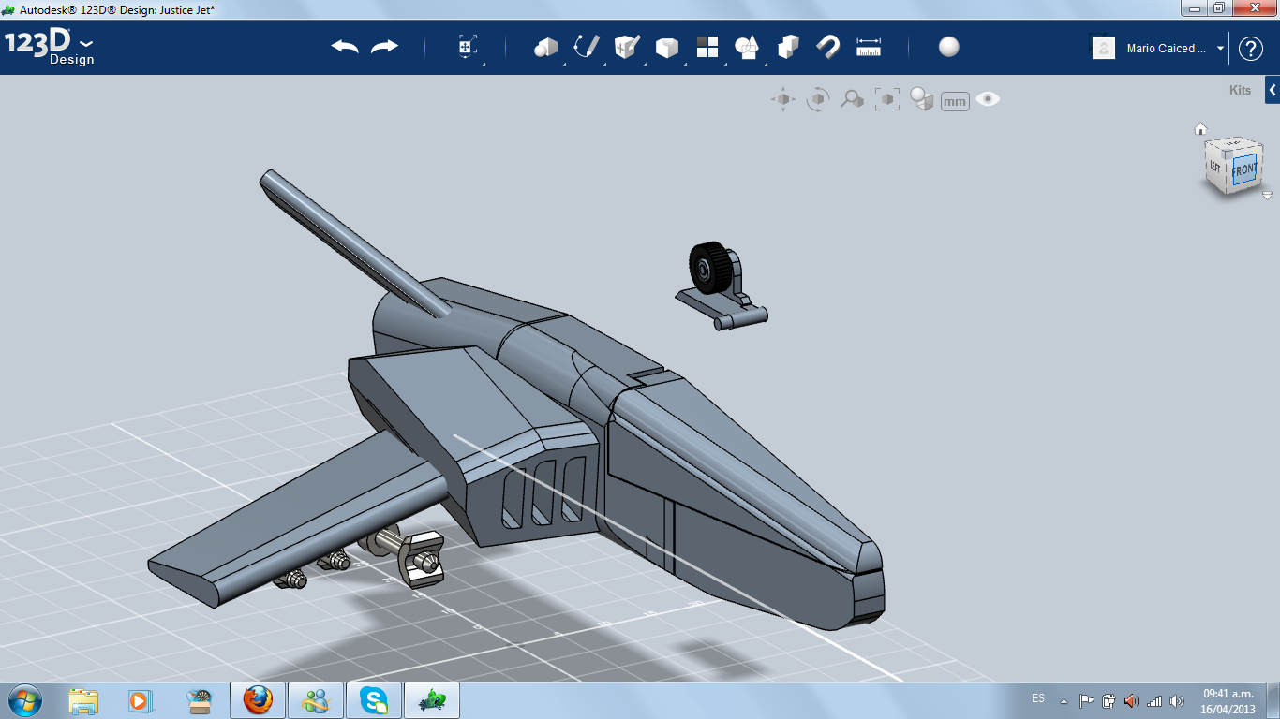This screenshot has width=1280, height=719.
Task: Select the 123D Design taskbar button
Action: coord(432,700)
